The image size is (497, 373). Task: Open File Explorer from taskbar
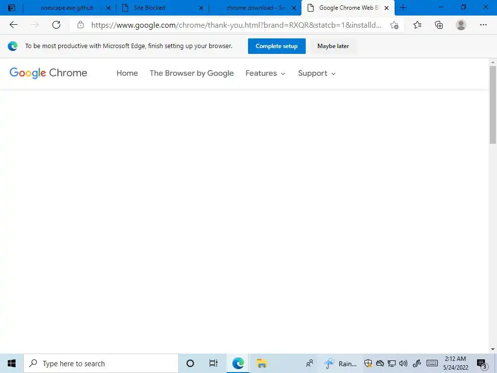pos(262,363)
